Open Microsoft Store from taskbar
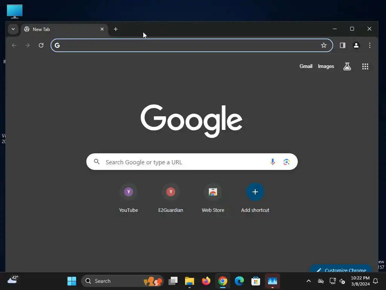The height and width of the screenshot is (290, 386). (256, 281)
